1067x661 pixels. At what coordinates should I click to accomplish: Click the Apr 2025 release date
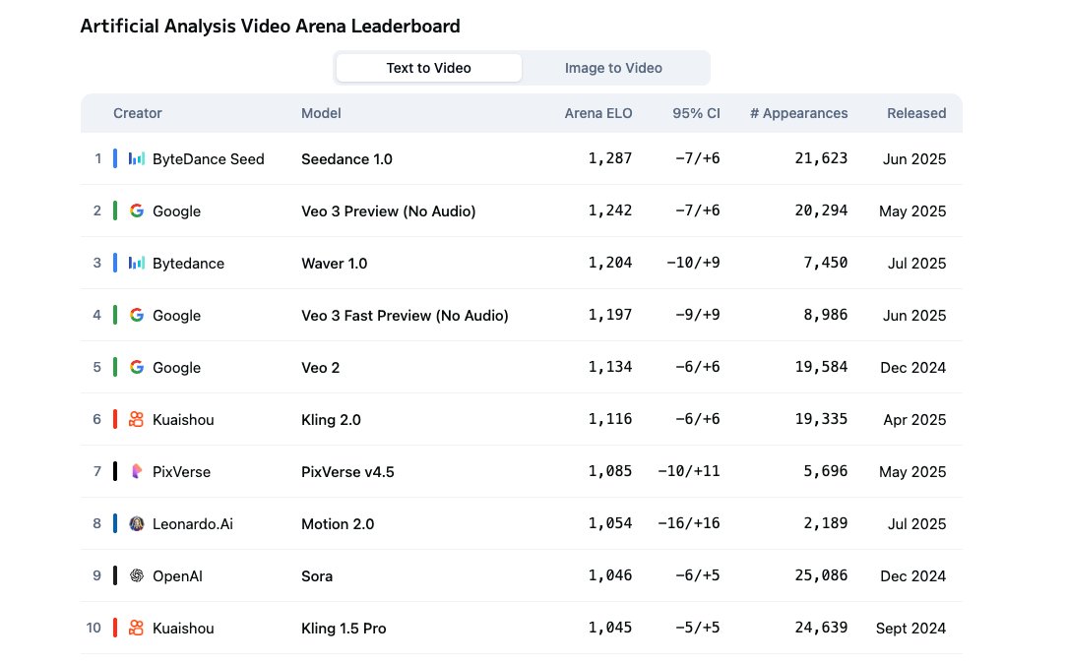pyautogui.click(x=914, y=420)
